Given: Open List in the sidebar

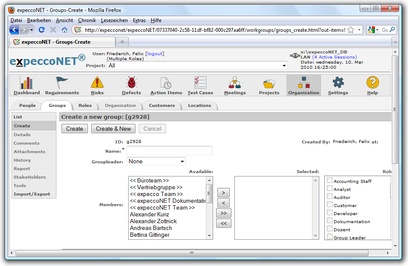Looking at the screenshot, I should click(x=34, y=117).
